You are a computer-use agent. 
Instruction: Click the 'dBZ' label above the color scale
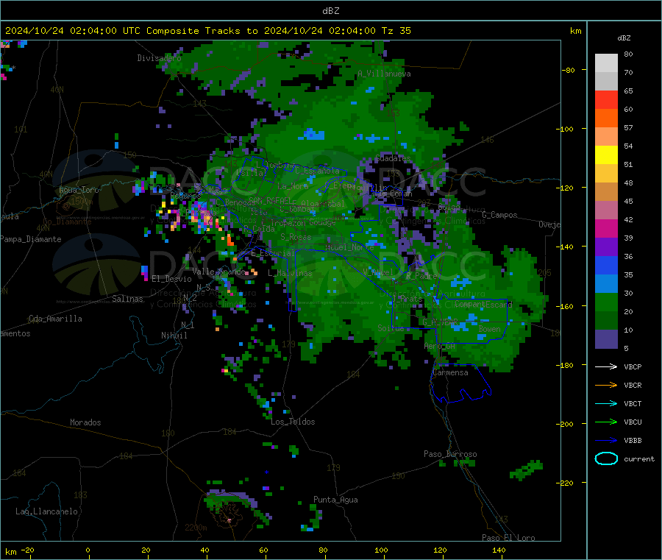(x=624, y=38)
